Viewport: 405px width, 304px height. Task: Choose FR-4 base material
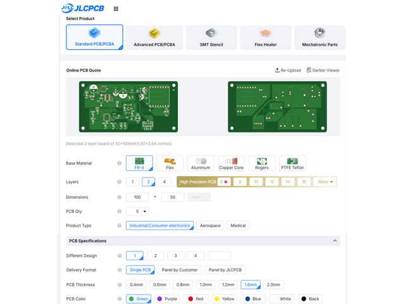(x=139, y=163)
